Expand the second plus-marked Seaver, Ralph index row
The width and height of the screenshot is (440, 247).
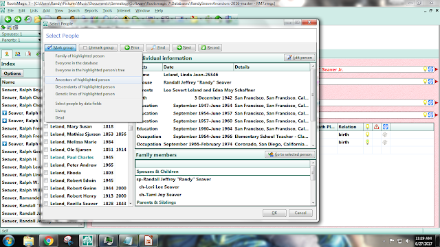coord(5,121)
